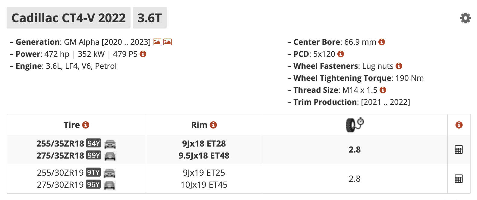The width and height of the screenshot is (477, 200).
Task: Click car icon beside 275/35ZR18 99Y
Action: [110, 156]
